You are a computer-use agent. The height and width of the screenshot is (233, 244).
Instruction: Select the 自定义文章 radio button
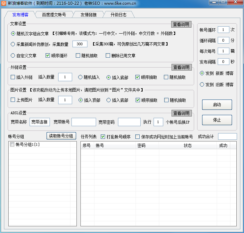coord(13,56)
